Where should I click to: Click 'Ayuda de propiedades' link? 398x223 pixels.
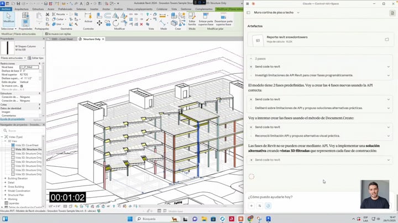(x=12, y=119)
